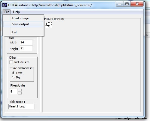The width and height of the screenshot is (150, 121).
Task: Open the Help menu
Action: tap(16, 12)
